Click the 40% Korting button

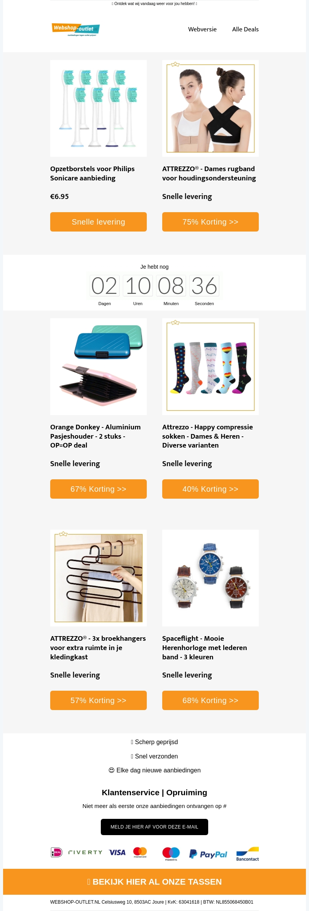tap(211, 489)
